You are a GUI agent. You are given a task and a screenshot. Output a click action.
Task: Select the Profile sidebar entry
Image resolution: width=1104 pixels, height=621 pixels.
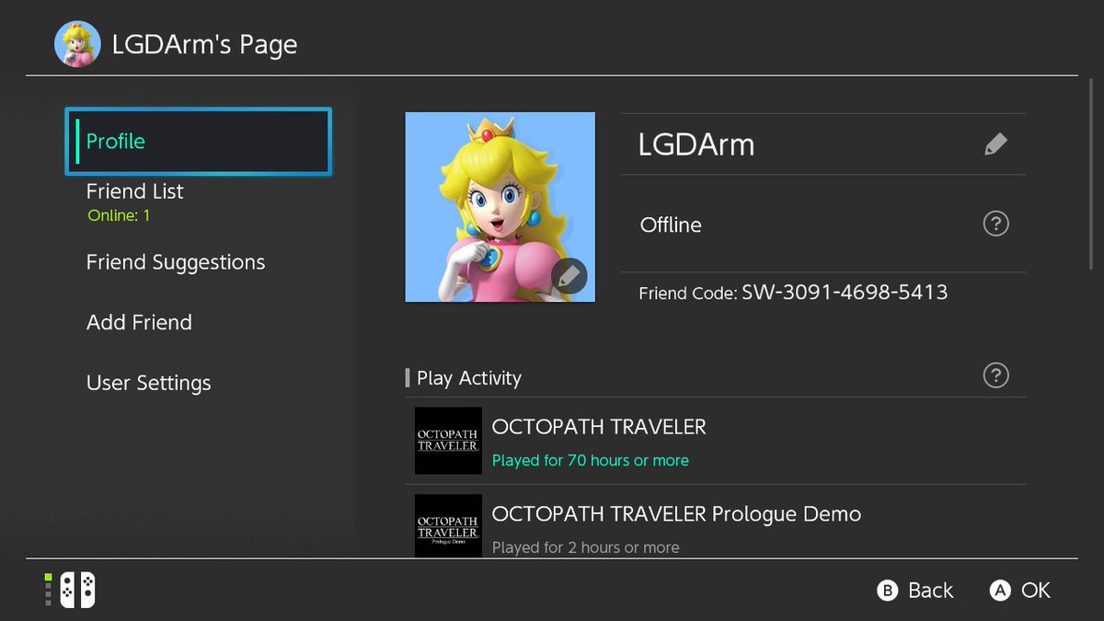[x=198, y=141]
